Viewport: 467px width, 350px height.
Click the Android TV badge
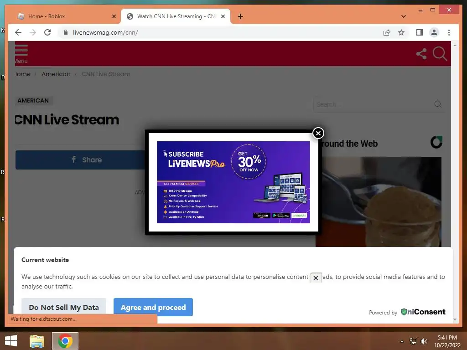(299, 215)
